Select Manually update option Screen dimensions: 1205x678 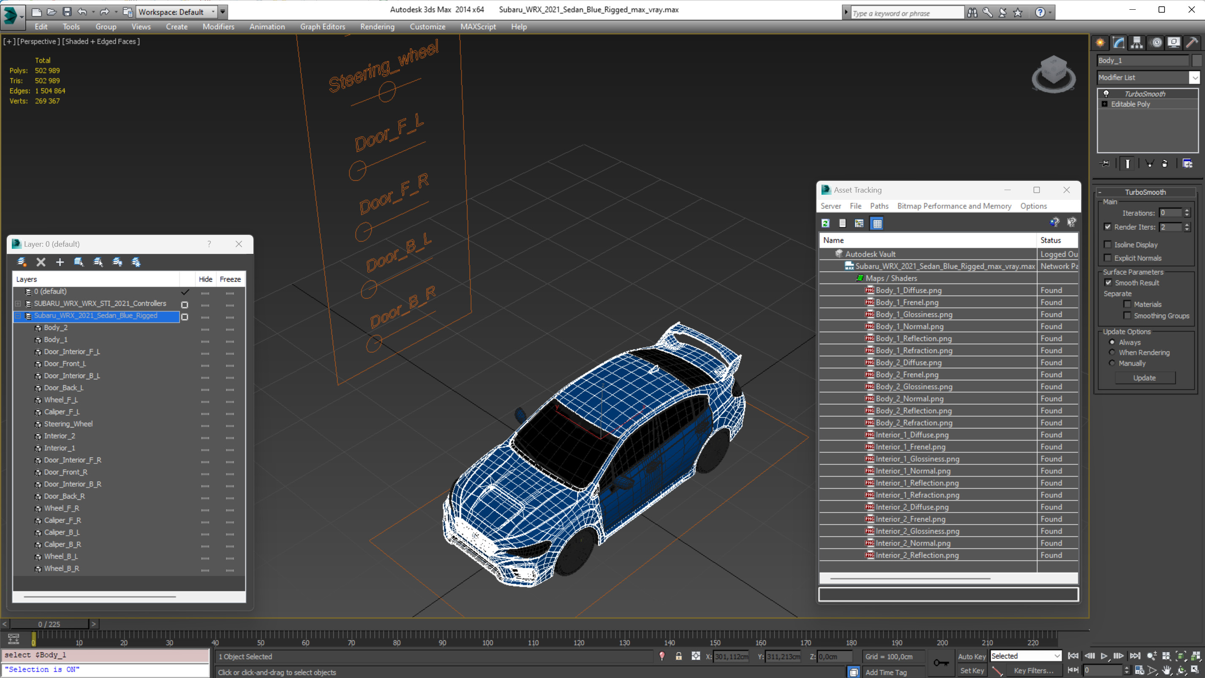pyautogui.click(x=1113, y=363)
